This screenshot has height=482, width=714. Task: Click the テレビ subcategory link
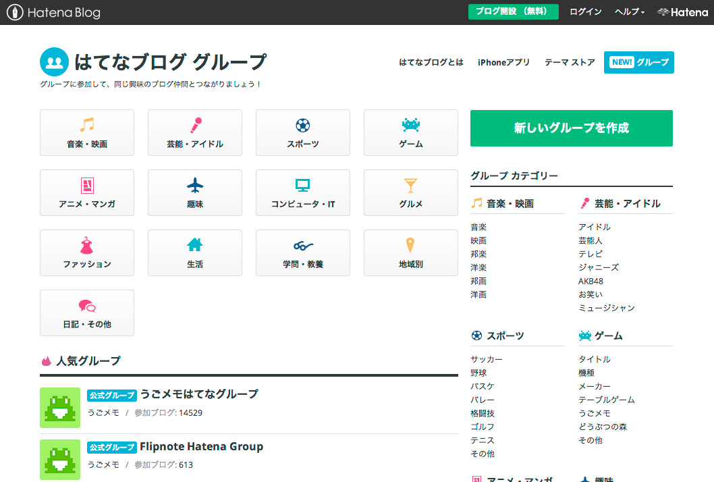click(591, 255)
